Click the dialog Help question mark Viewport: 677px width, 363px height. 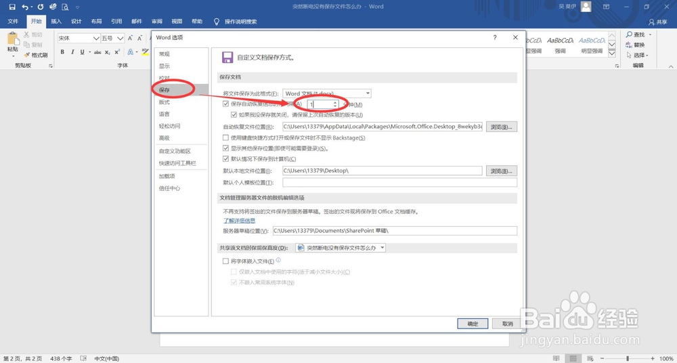click(495, 38)
